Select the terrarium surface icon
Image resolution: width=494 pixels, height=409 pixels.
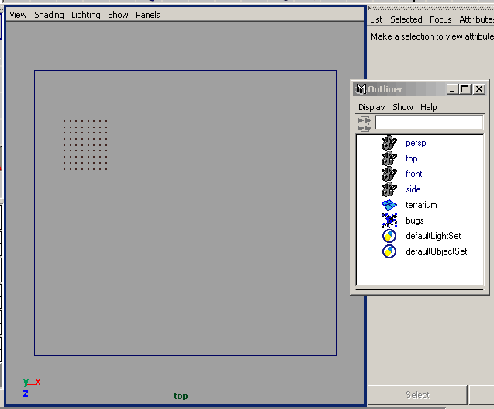coord(389,205)
